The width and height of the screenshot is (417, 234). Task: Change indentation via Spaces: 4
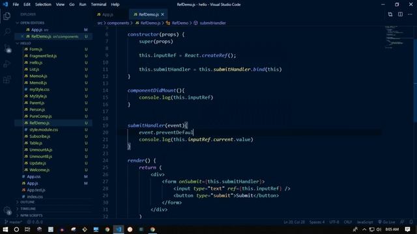click(x=317, y=222)
